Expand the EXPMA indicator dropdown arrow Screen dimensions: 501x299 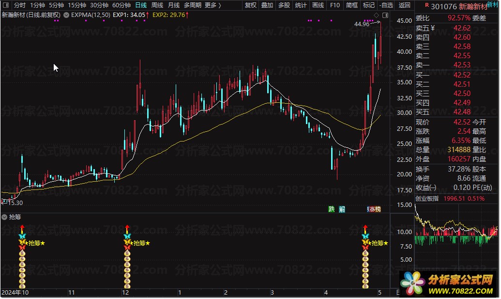tap(66, 15)
